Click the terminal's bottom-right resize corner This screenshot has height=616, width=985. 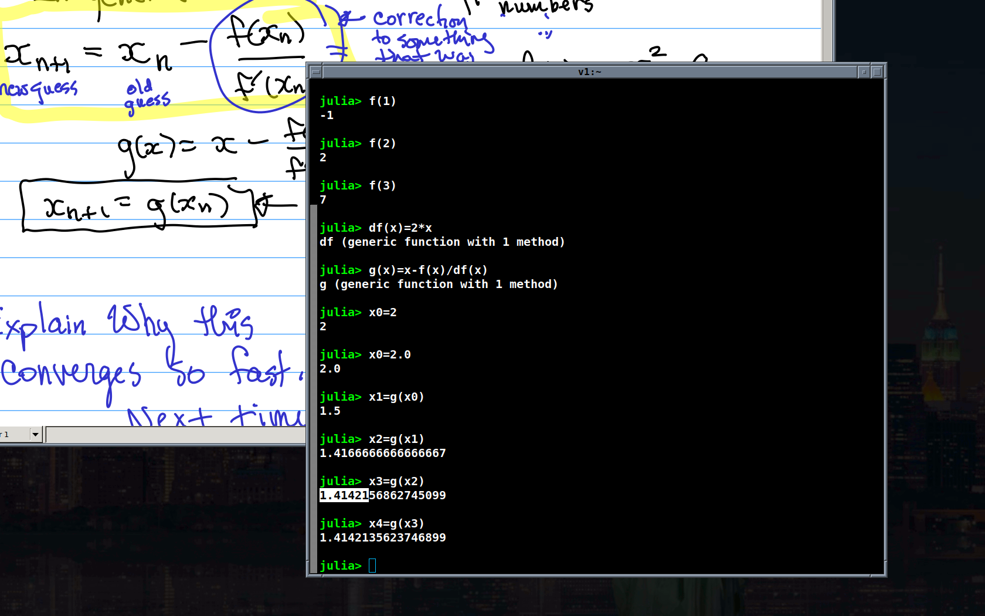[882, 574]
